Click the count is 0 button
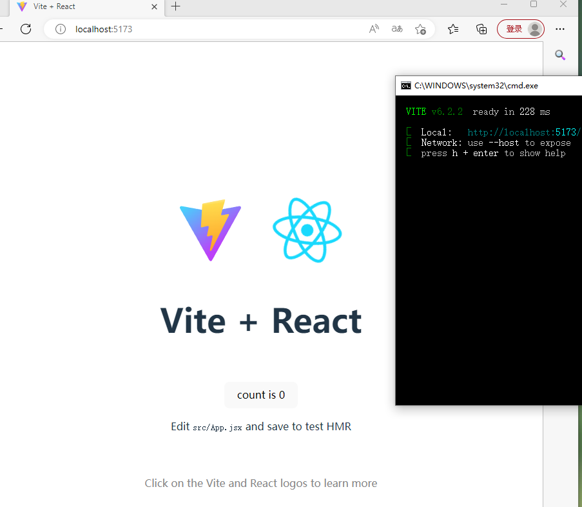This screenshot has width=582, height=507. click(x=261, y=395)
